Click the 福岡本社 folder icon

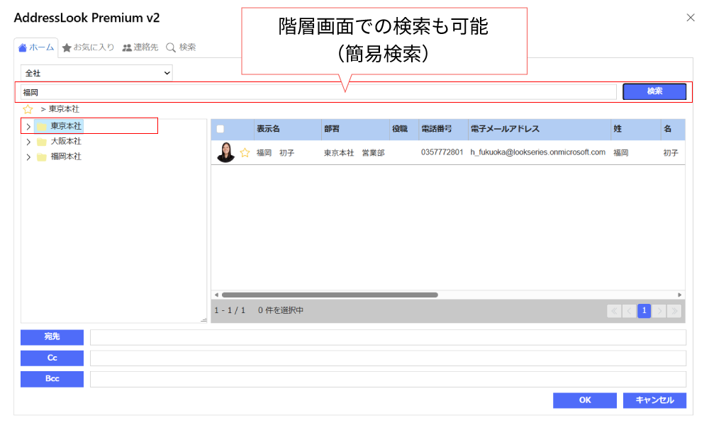[42, 157]
